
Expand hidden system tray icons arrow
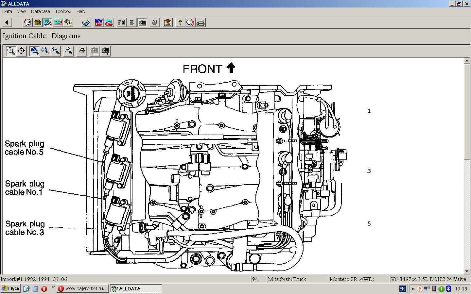(413, 289)
